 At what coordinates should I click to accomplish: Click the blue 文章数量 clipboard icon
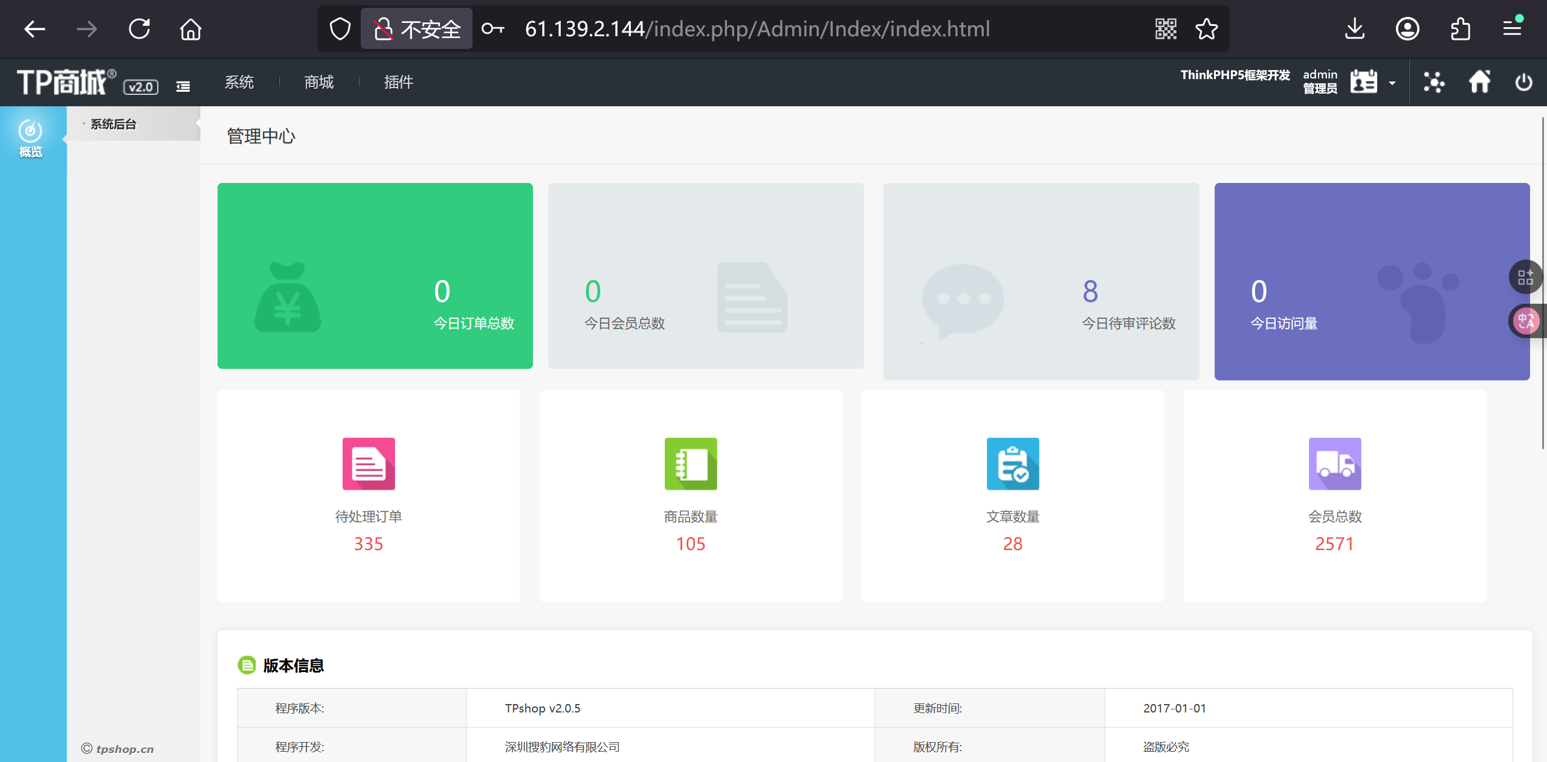tap(1013, 464)
